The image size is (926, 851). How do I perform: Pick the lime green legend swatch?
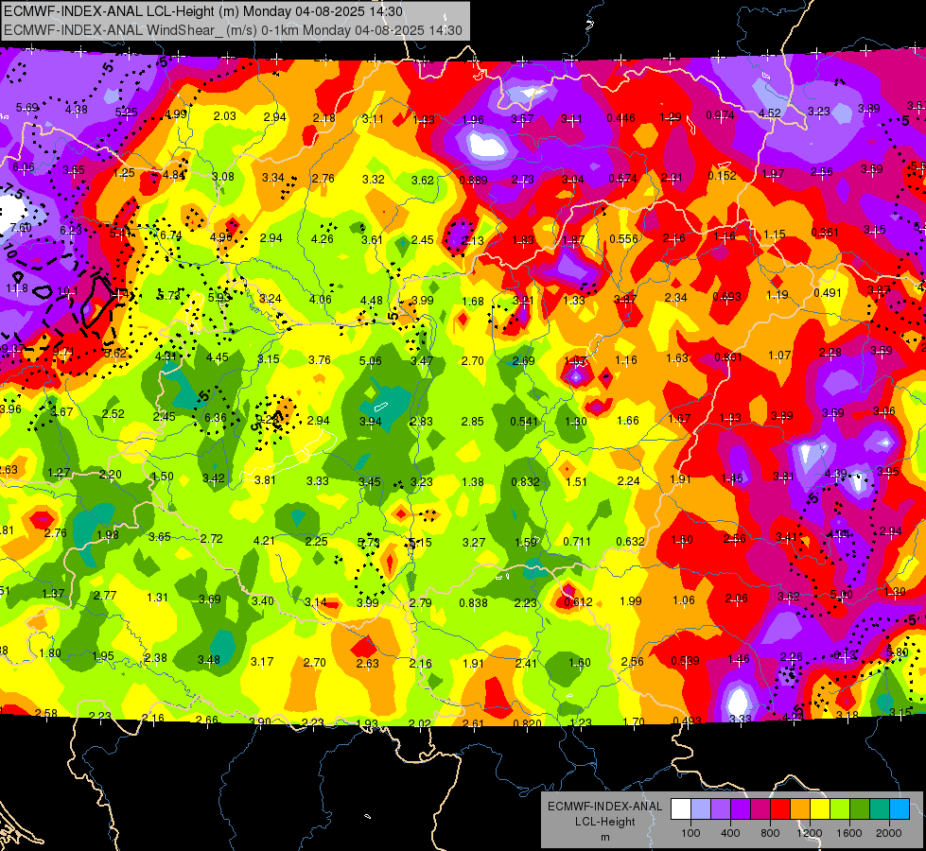point(840,809)
